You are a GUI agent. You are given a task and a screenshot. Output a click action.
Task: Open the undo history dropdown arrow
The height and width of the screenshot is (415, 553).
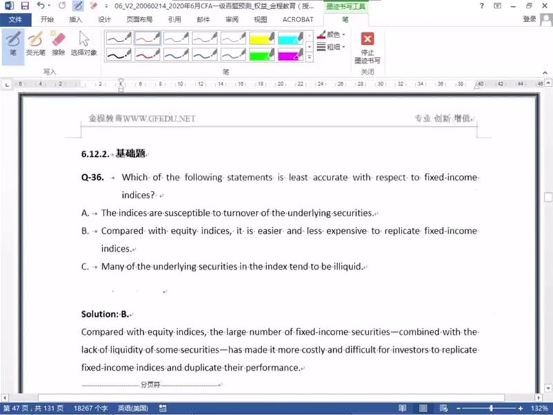click(49, 6)
